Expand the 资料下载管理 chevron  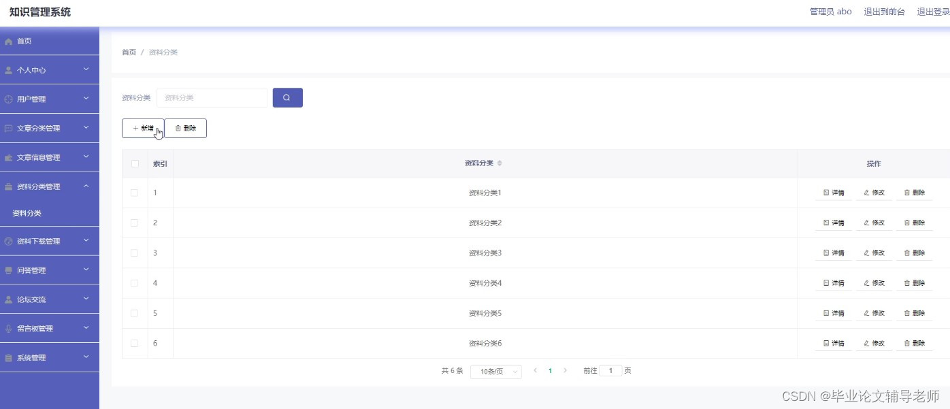(x=86, y=240)
